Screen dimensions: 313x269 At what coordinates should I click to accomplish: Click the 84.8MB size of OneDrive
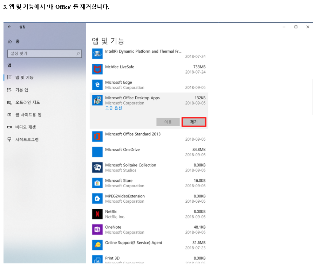click(x=199, y=149)
